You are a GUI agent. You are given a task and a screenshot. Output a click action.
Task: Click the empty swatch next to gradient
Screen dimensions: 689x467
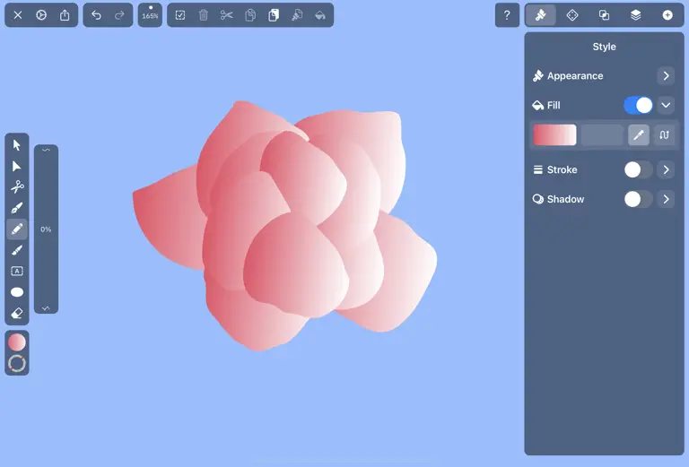602,134
